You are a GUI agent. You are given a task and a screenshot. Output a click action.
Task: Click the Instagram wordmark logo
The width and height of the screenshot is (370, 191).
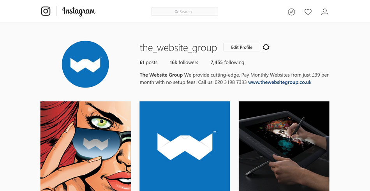pyautogui.click(x=79, y=11)
